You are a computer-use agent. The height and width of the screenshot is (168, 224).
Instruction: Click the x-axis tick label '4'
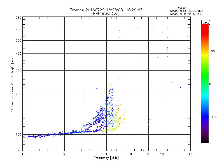[106, 154]
